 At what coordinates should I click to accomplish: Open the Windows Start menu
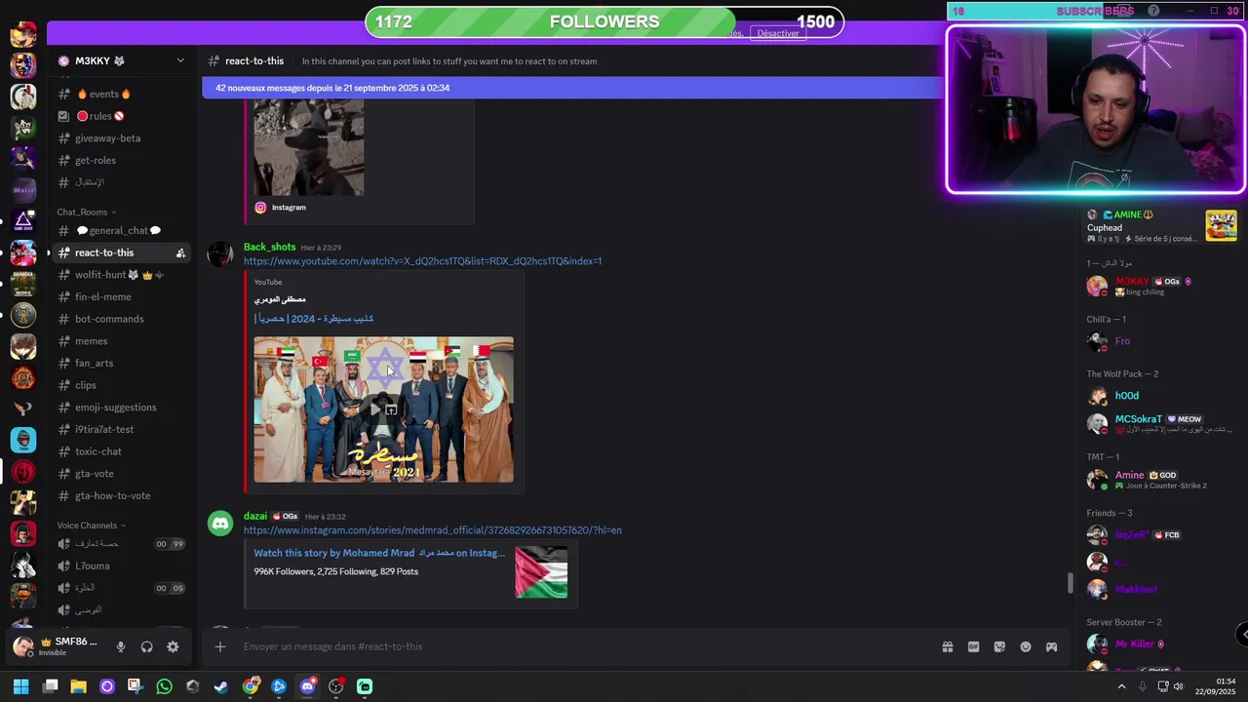[x=20, y=686]
